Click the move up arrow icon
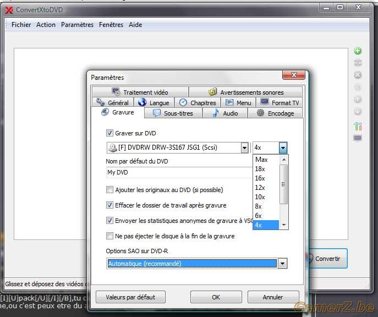The image size is (378, 317). click(x=358, y=99)
